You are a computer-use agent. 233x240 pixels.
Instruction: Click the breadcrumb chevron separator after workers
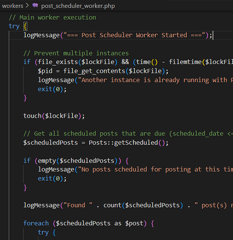27,6
